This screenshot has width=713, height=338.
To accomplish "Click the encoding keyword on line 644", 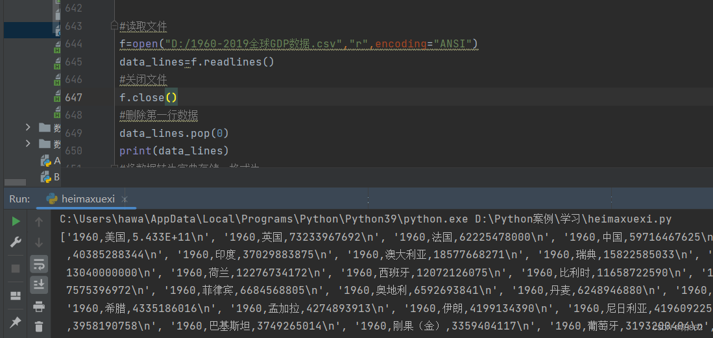I will tap(400, 43).
